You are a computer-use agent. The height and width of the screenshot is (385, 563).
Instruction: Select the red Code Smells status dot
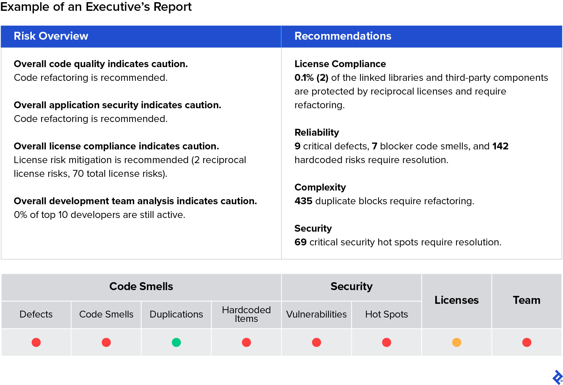(106, 342)
